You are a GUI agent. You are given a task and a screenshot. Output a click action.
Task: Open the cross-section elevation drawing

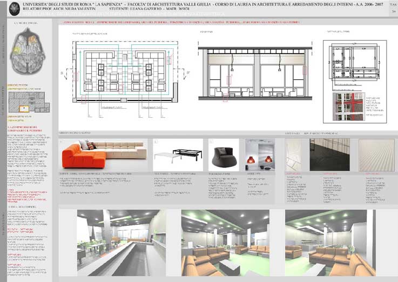coord(255,73)
